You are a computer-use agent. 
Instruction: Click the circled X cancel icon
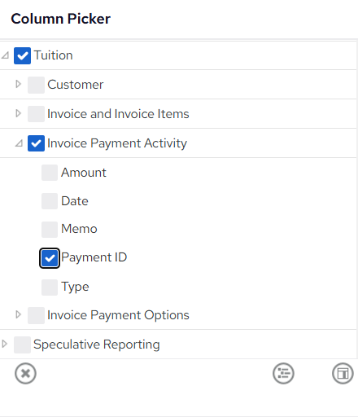pyautogui.click(x=25, y=374)
